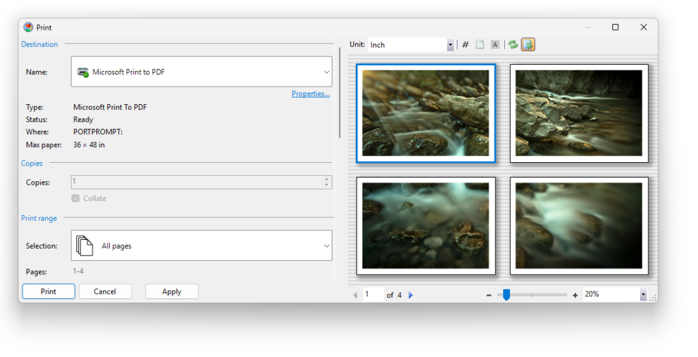Screen dimensions: 698x357
Task: Click the previous page arrow
Action: pyautogui.click(x=355, y=295)
